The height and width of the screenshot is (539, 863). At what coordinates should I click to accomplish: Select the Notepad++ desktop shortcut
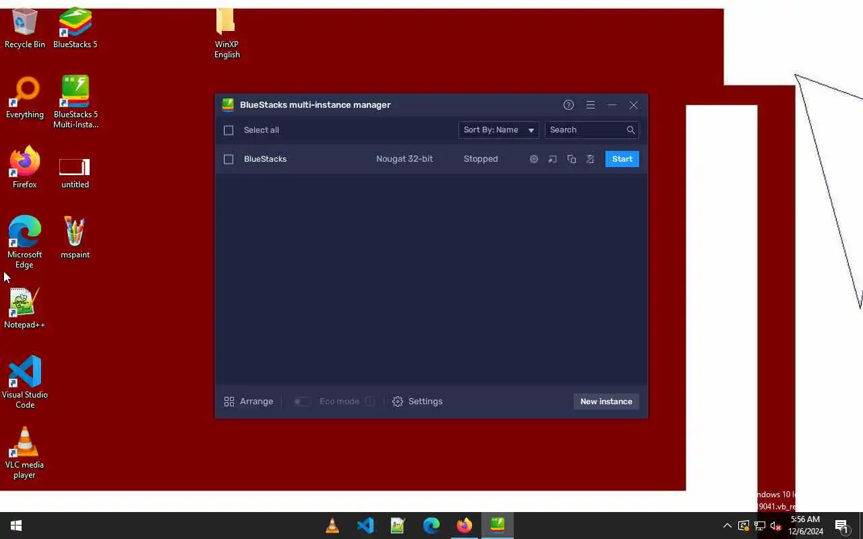[25, 309]
